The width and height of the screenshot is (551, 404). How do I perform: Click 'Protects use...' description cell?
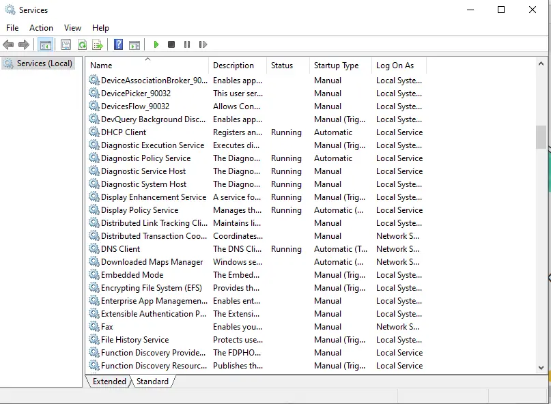click(238, 340)
